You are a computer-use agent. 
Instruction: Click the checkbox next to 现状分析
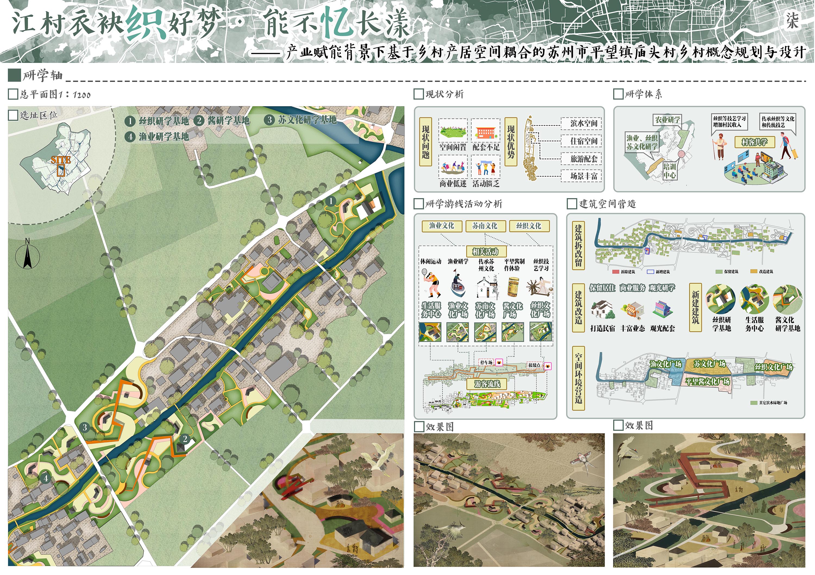419,94
